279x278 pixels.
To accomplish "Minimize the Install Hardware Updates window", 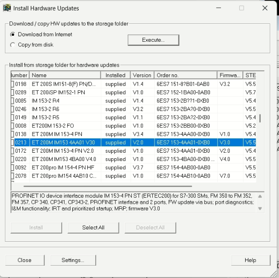I will (x=219, y=8).
